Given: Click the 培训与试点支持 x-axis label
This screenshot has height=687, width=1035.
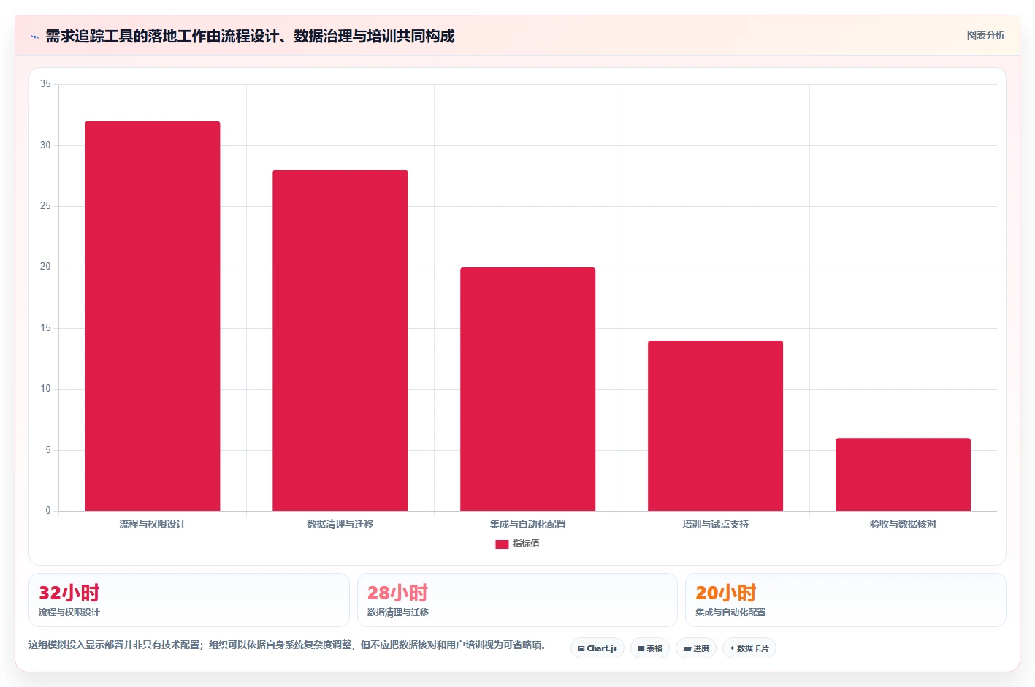Looking at the screenshot, I should tap(716, 524).
